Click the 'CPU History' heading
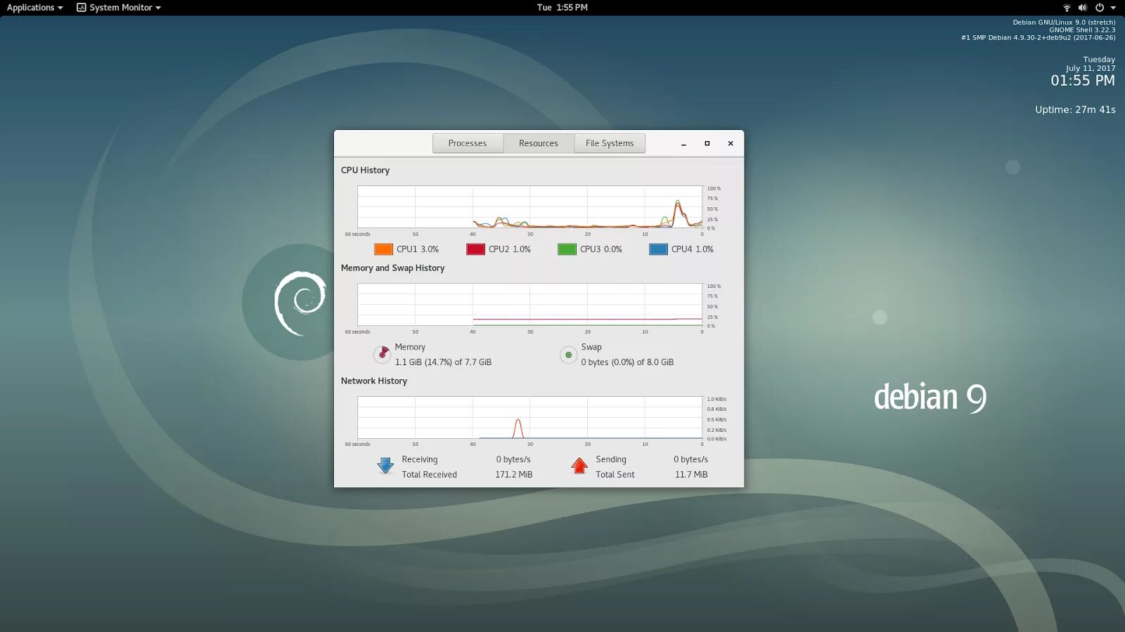The width and height of the screenshot is (1125, 632). [x=365, y=170]
